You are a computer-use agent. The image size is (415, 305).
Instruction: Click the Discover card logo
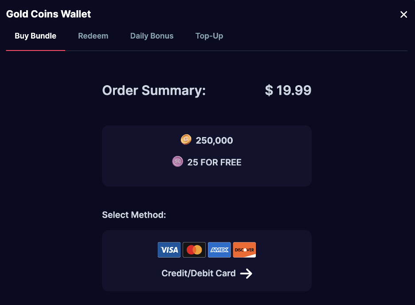coord(244,250)
